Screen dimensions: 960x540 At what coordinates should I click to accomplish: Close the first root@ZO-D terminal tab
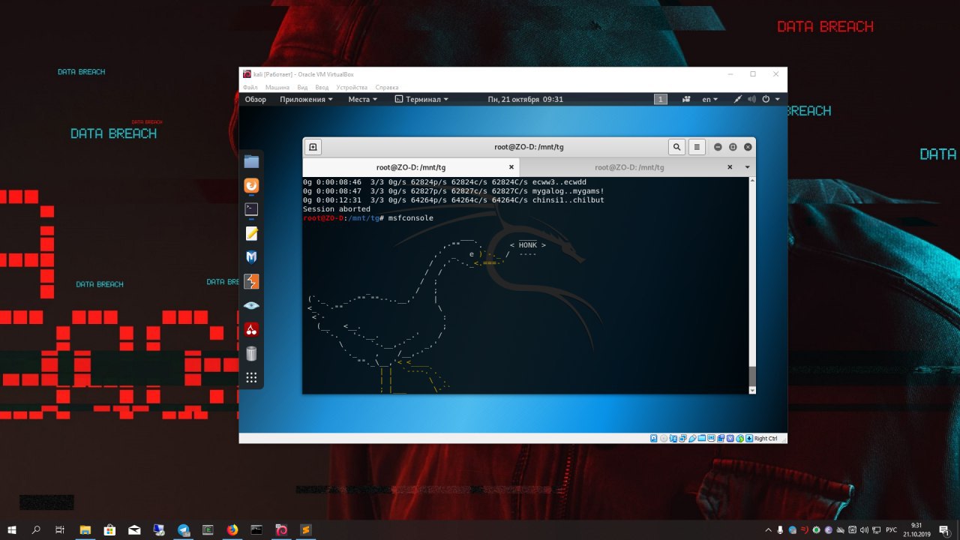click(x=511, y=167)
